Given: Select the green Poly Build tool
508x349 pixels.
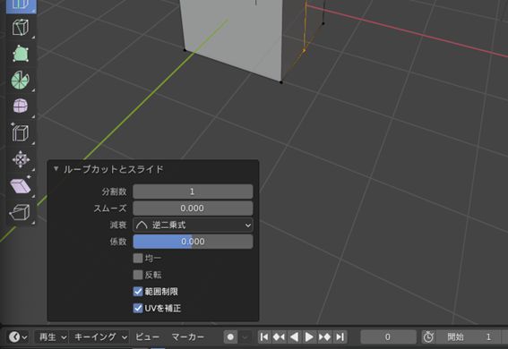Looking at the screenshot, I should coord(21,54).
